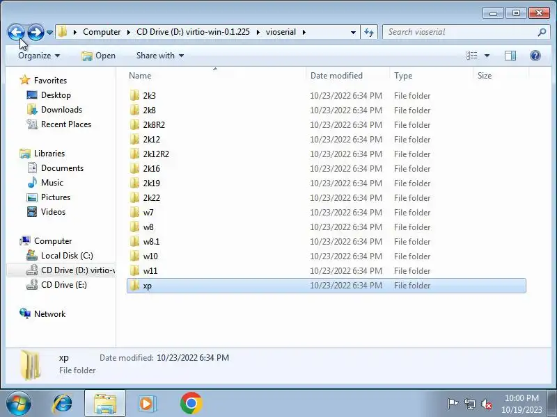Screen dimensions: 557x417
Task: Select the 2k19 folder icon
Action: pos(134,183)
